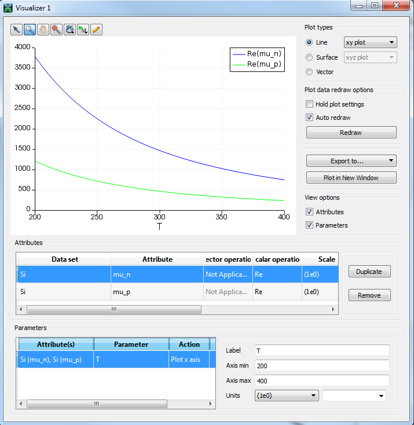
Task: Export plot as JPG image
Action: coord(69,30)
